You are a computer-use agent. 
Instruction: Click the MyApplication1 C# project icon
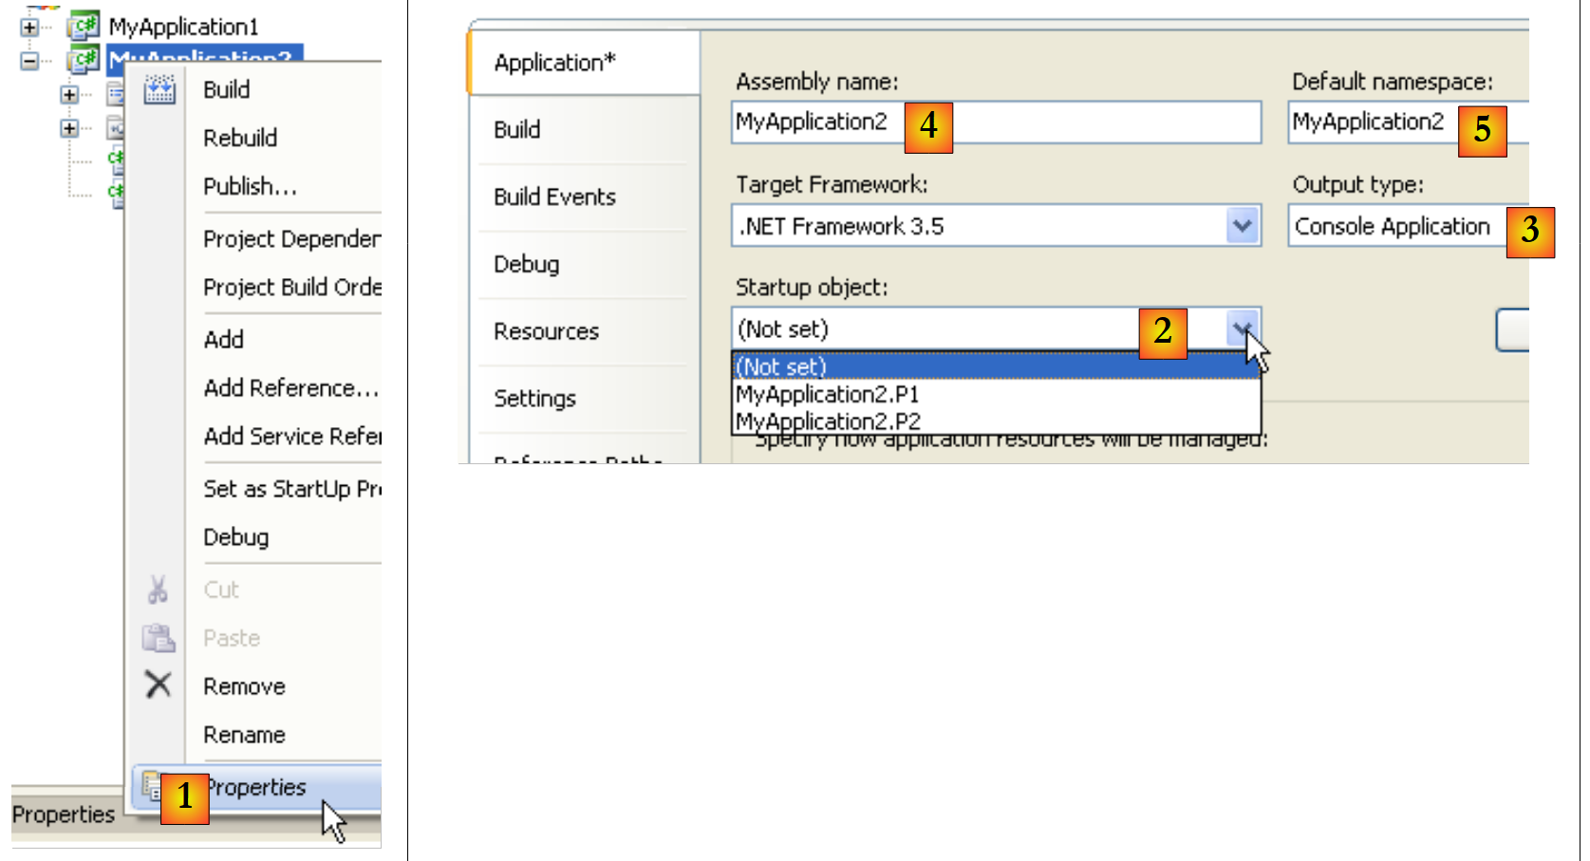pos(84,26)
